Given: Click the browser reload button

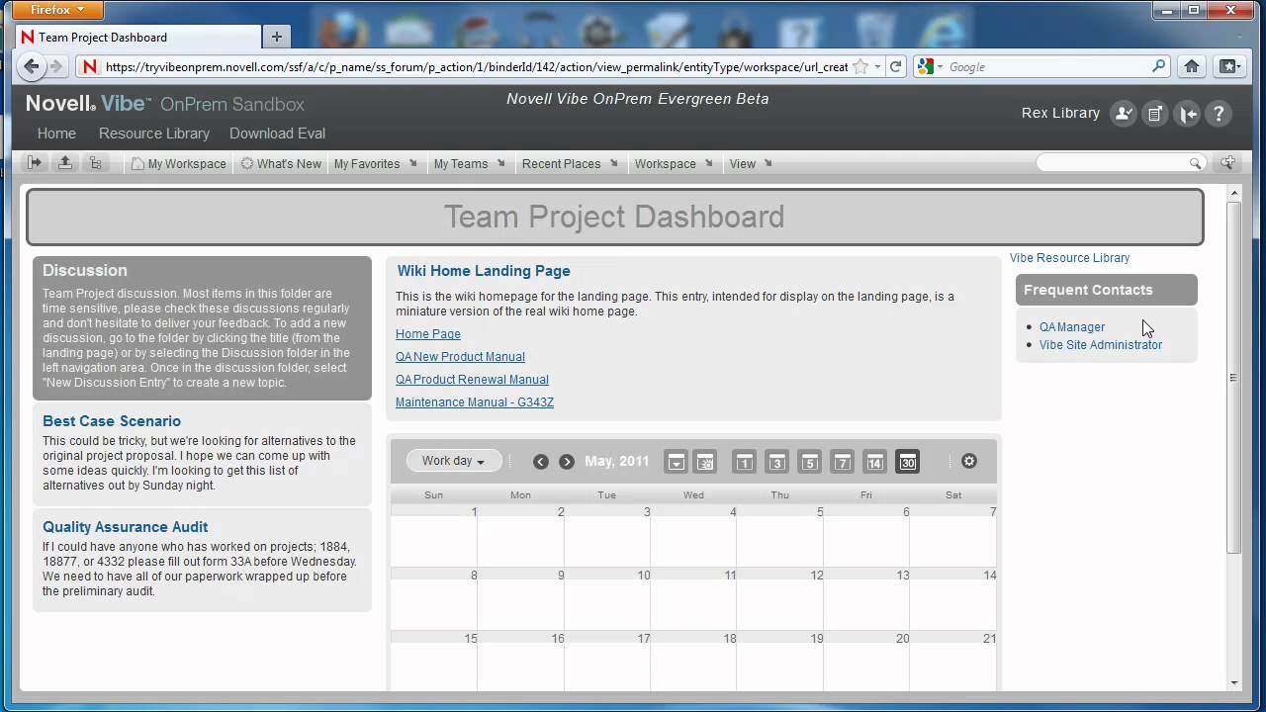Looking at the screenshot, I should (896, 66).
